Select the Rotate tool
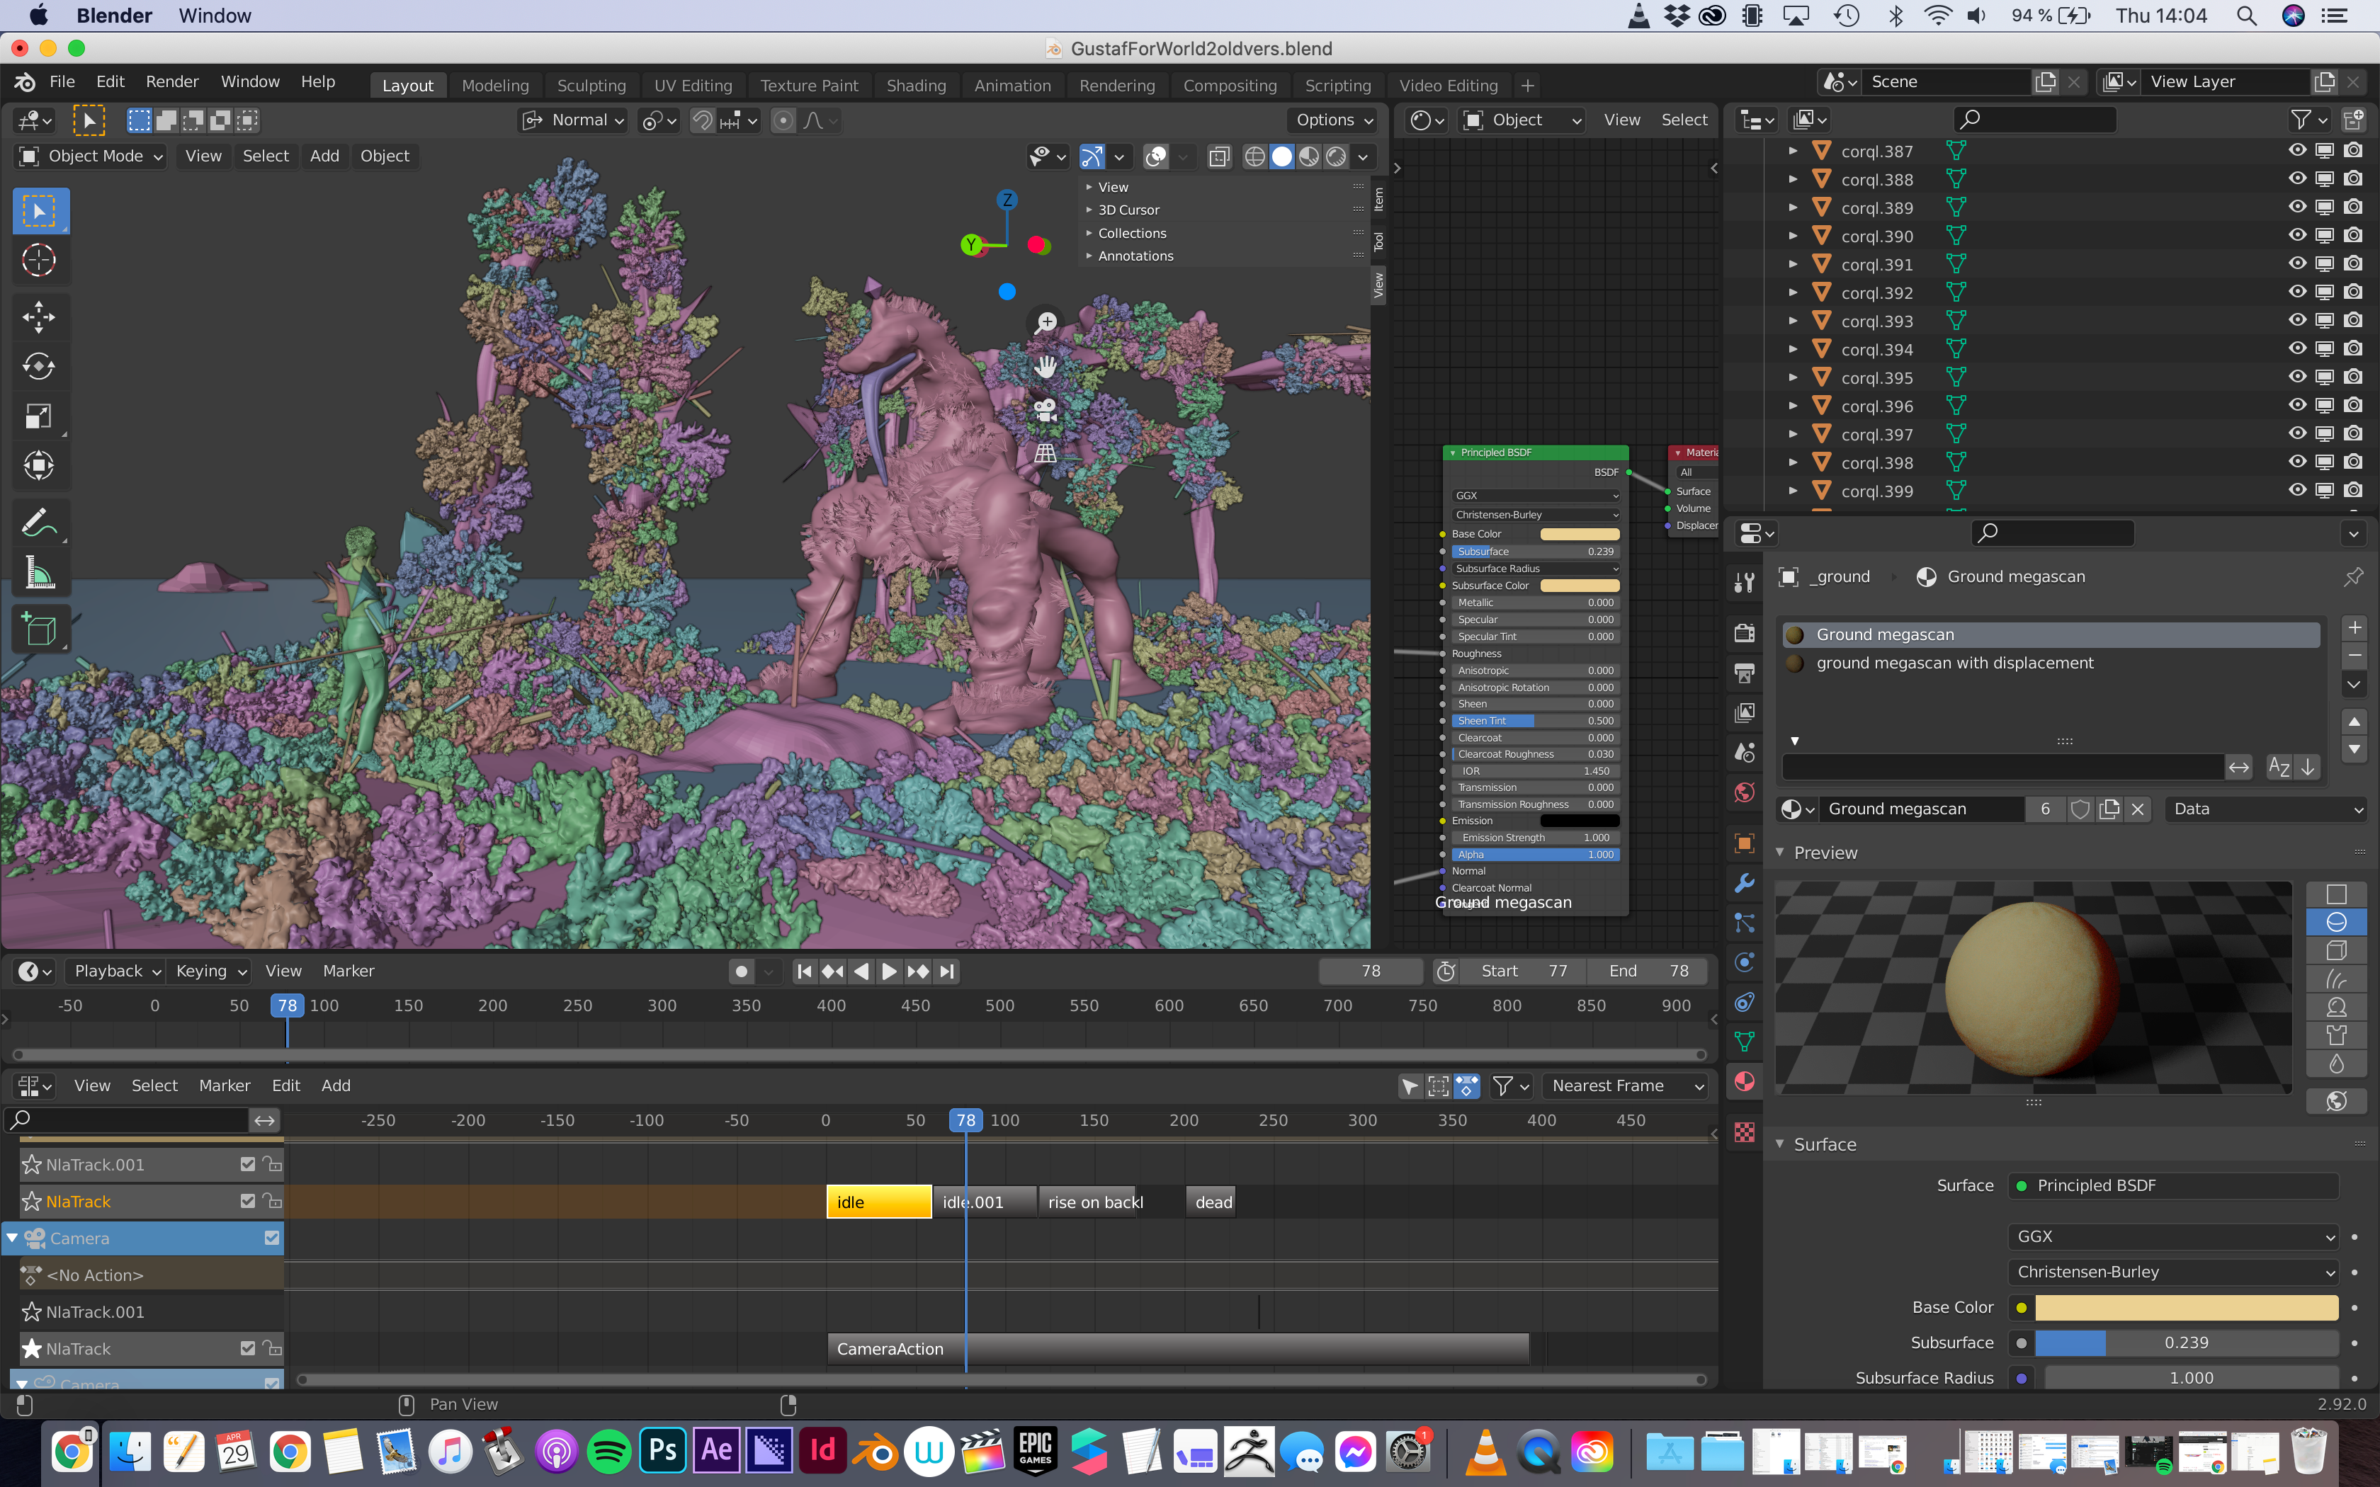This screenshot has height=1487, width=2380. [x=38, y=366]
